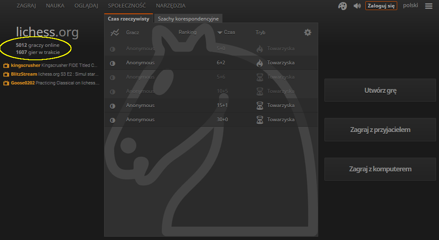
Task: Sort the lobby by the Gracz column
Action: [x=133, y=33]
